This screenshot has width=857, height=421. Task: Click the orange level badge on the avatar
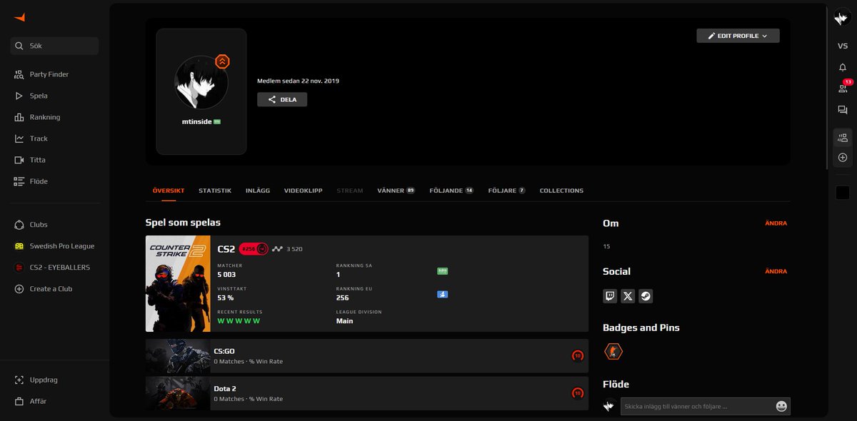(x=222, y=61)
